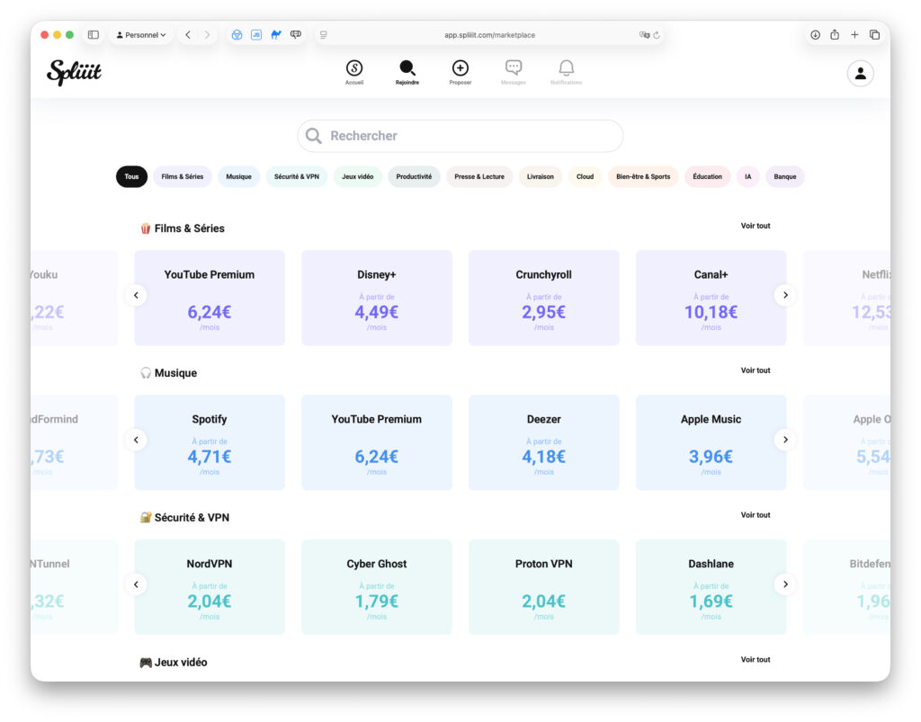The width and height of the screenshot is (921, 722).
Task: Go back with Safari back arrow
Action: click(188, 35)
